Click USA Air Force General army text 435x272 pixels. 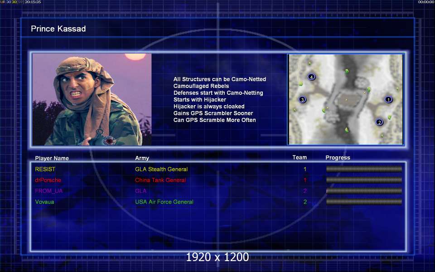point(164,202)
